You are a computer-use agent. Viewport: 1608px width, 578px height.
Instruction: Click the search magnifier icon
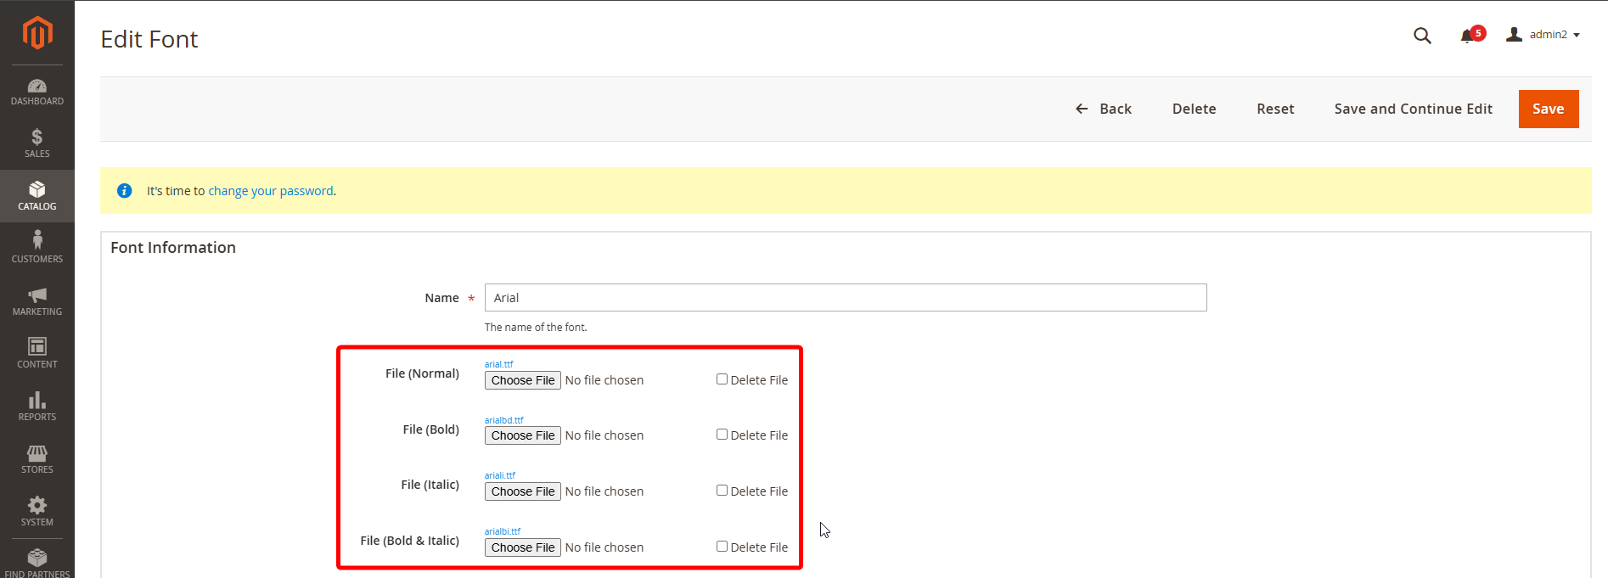click(x=1422, y=36)
